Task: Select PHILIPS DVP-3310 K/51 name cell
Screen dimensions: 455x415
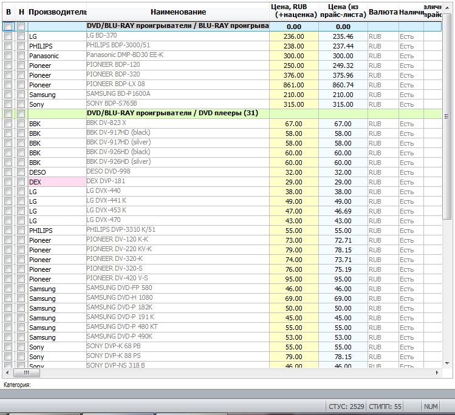Action: [178, 231]
